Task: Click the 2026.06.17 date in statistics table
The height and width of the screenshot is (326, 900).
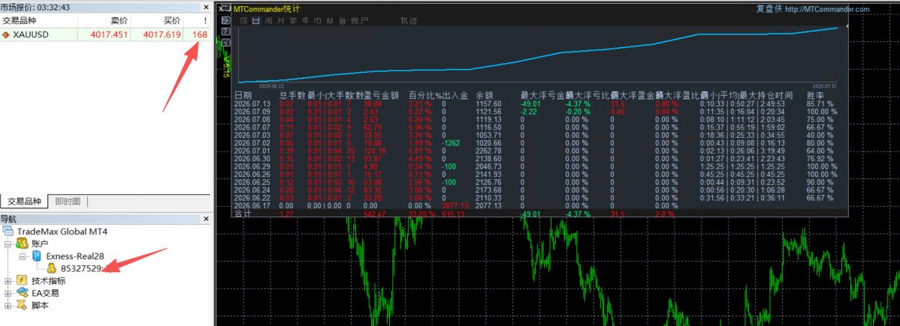Action: coord(252,205)
